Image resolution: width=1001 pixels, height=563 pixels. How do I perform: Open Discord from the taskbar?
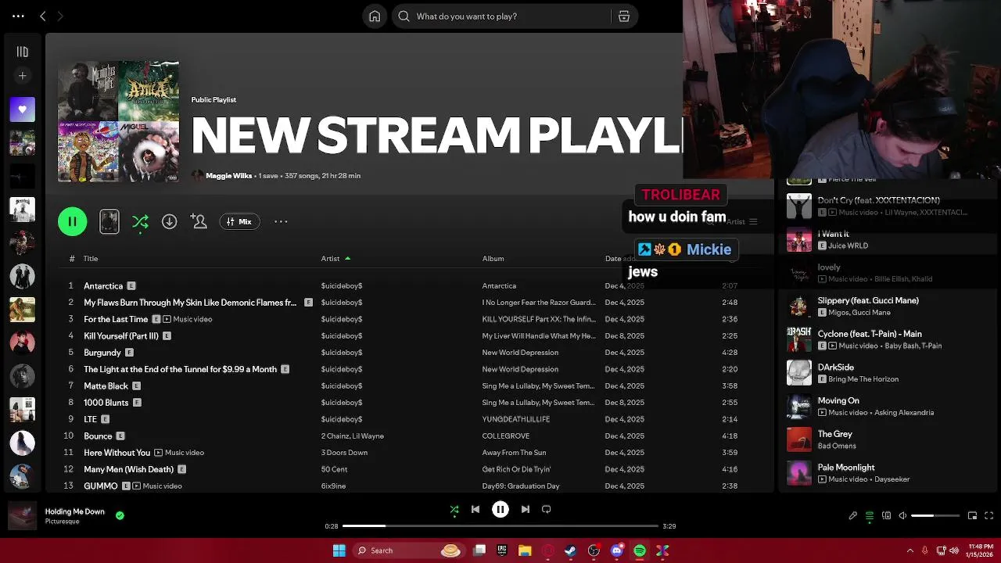pos(617,551)
